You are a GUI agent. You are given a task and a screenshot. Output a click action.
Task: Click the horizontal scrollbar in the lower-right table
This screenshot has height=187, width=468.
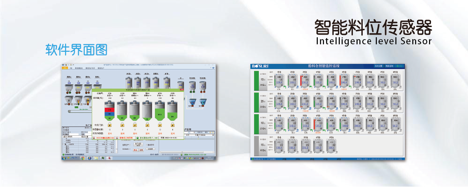pos(187,152)
